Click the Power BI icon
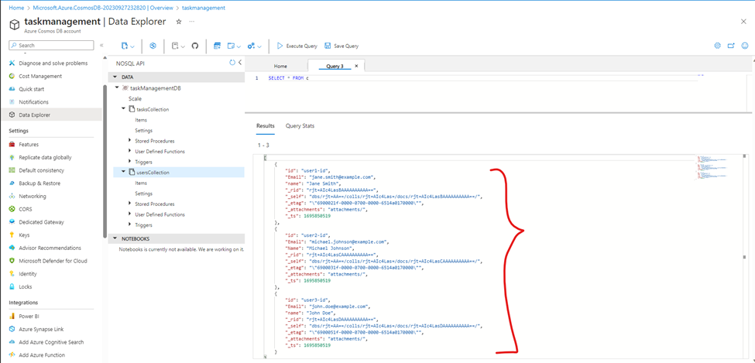Screen dimensions: 755x363 12,317
